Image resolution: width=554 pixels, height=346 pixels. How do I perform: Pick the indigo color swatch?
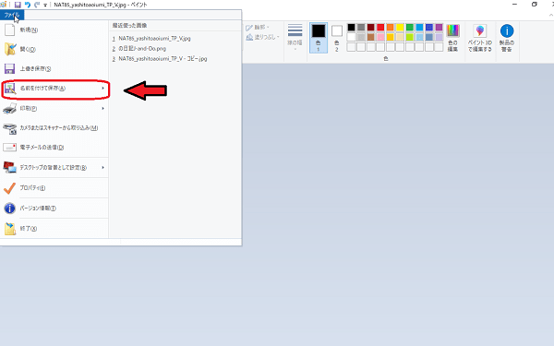pyautogui.click(x=429, y=28)
